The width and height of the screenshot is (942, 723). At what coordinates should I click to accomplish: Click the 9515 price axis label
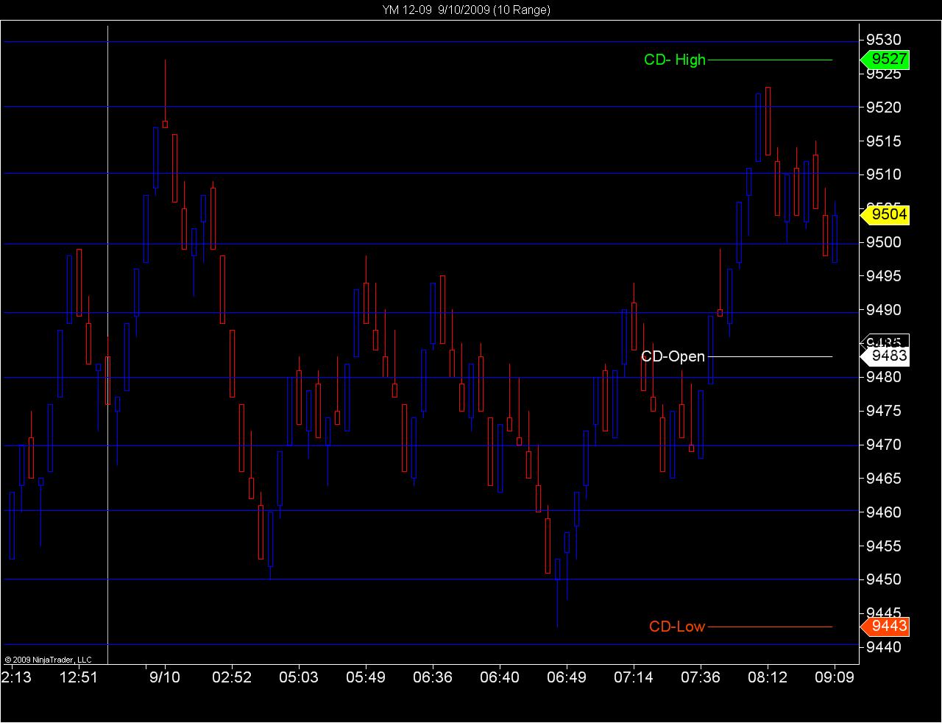point(883,141)
